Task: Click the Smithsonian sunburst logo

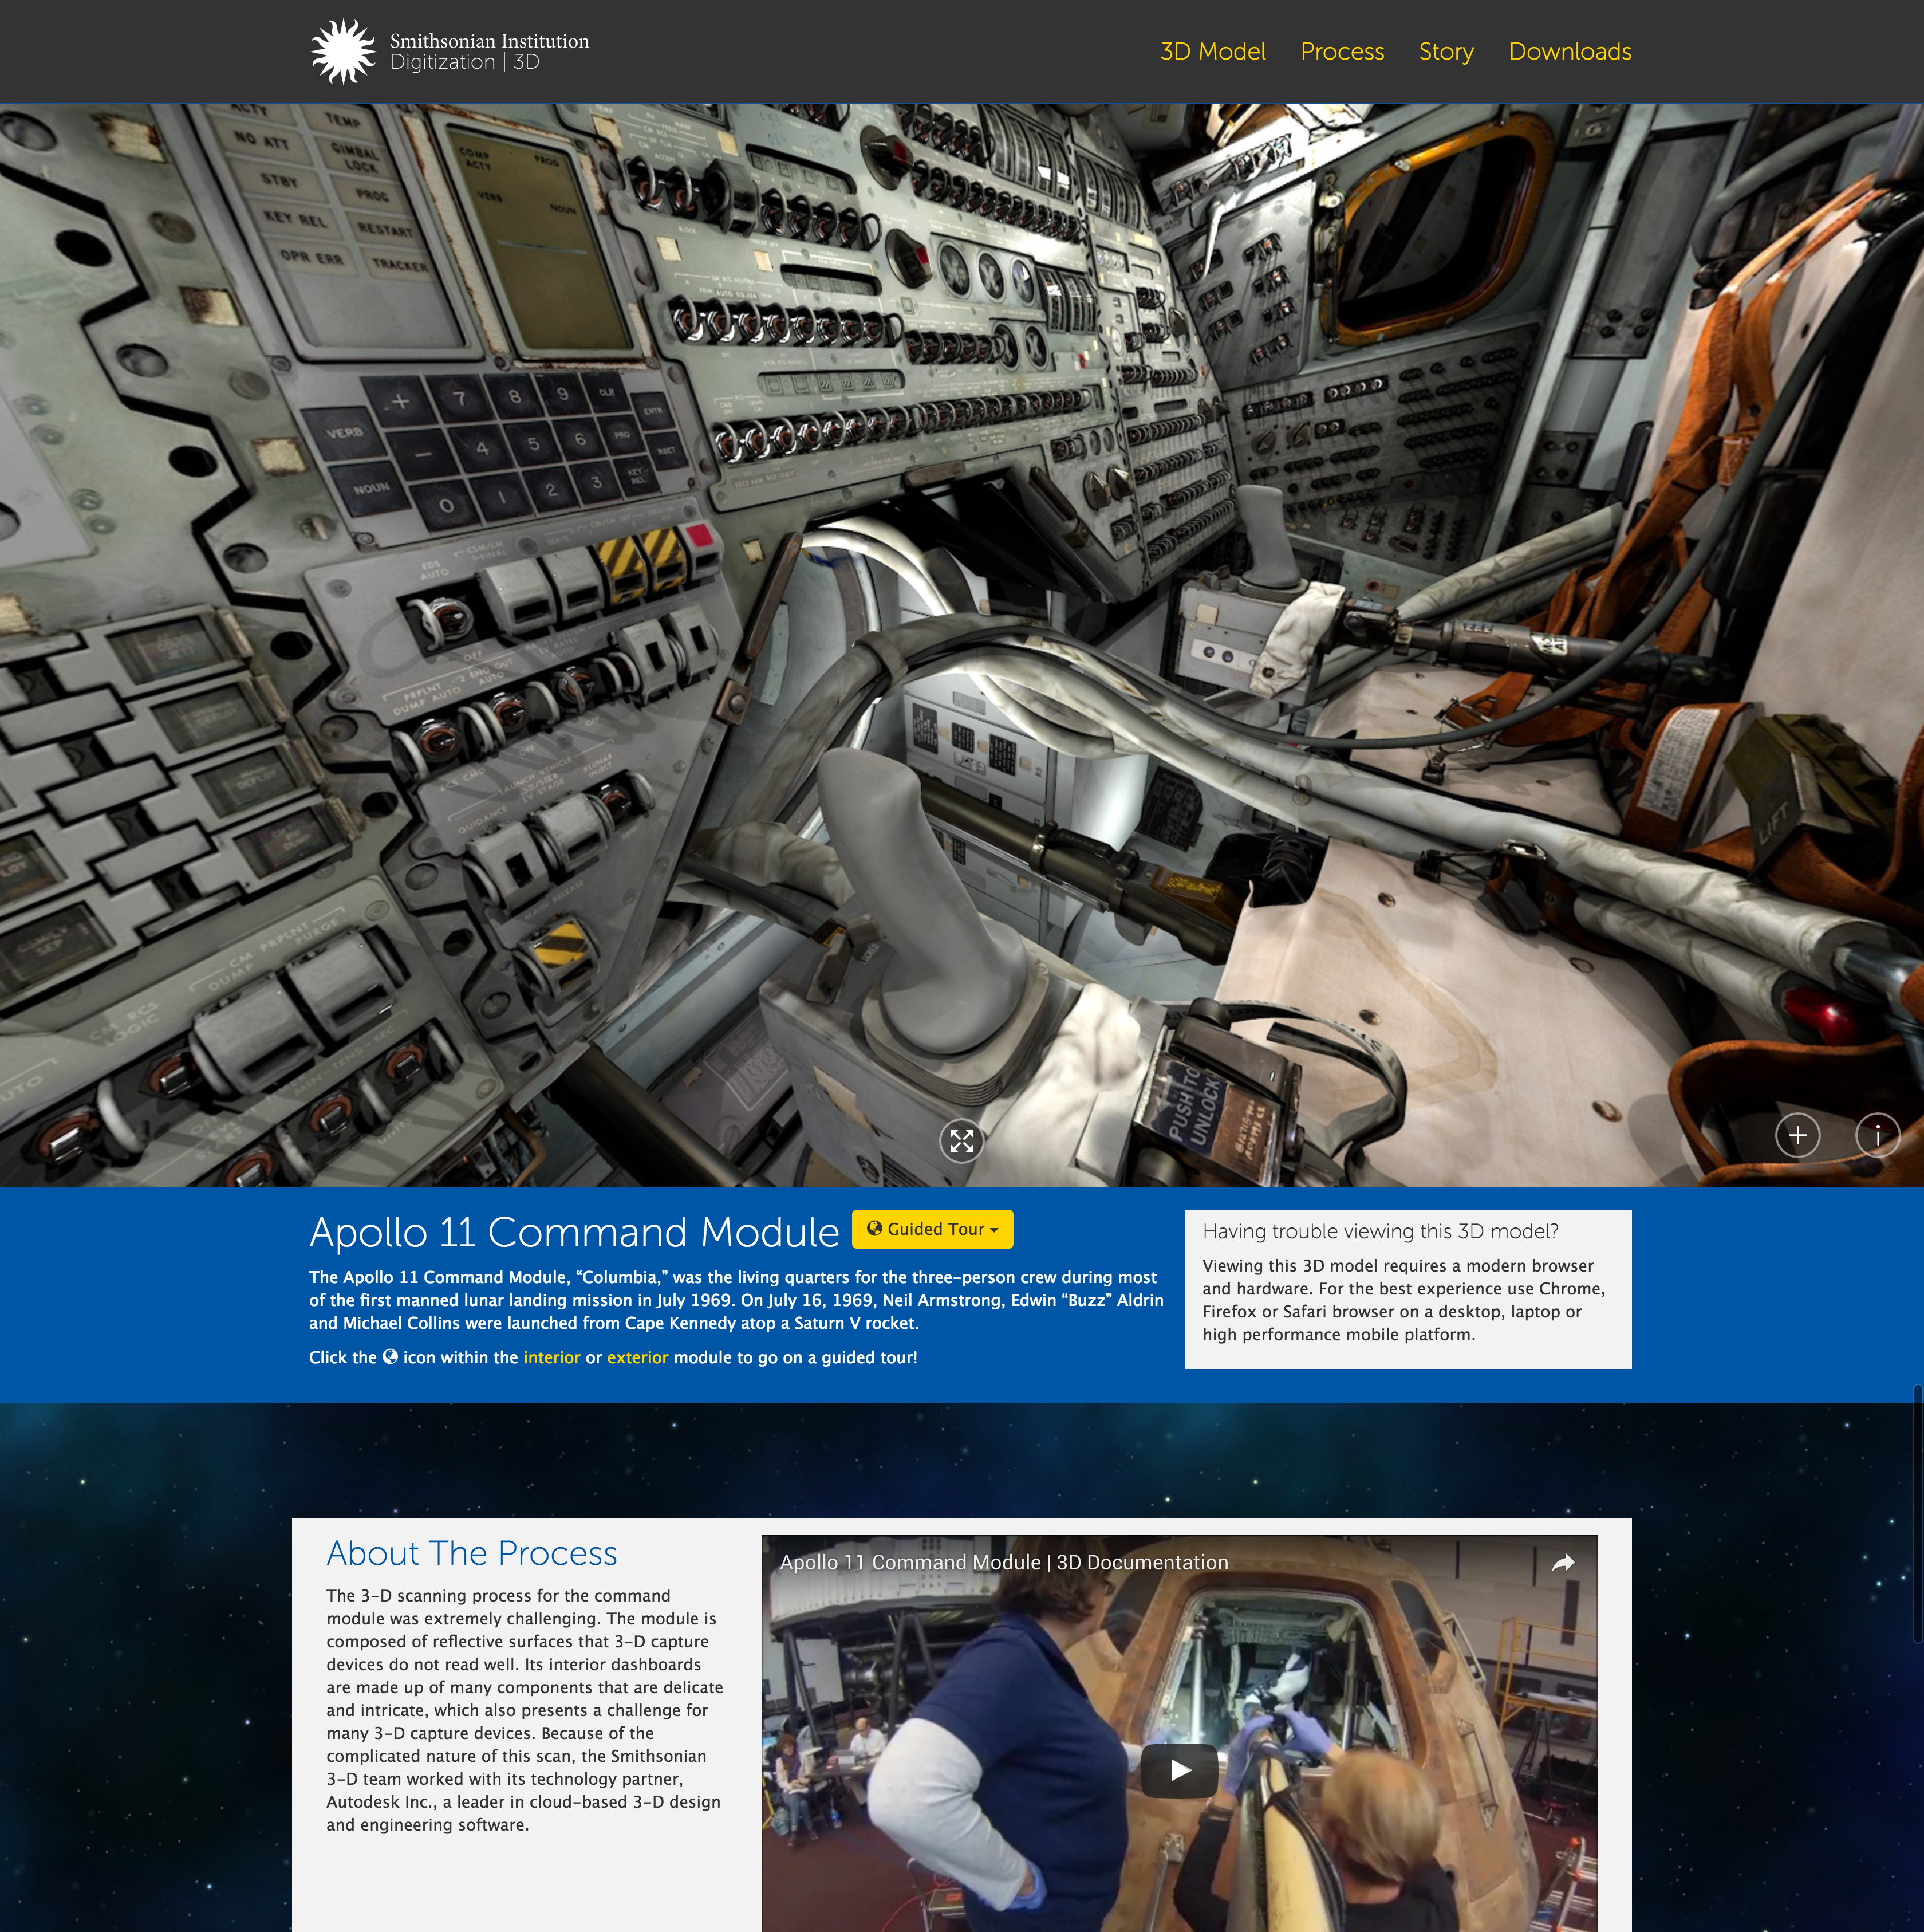Action: point(343,51)
